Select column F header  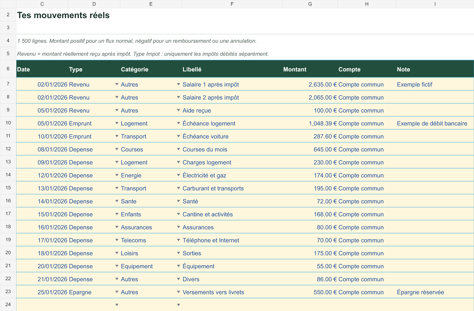pyautogui.click(x=232, y=4)
